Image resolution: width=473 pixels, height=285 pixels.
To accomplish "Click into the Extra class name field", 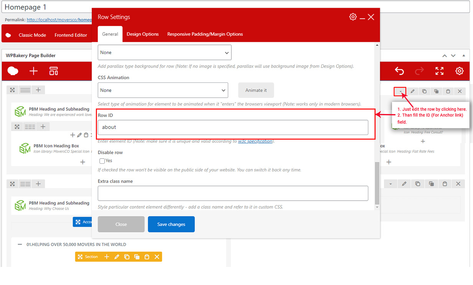I will (x=233, y=193).
